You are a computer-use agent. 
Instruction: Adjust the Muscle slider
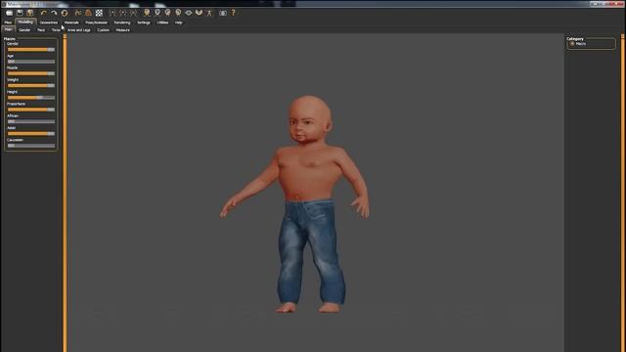click(x=31, y=73)
